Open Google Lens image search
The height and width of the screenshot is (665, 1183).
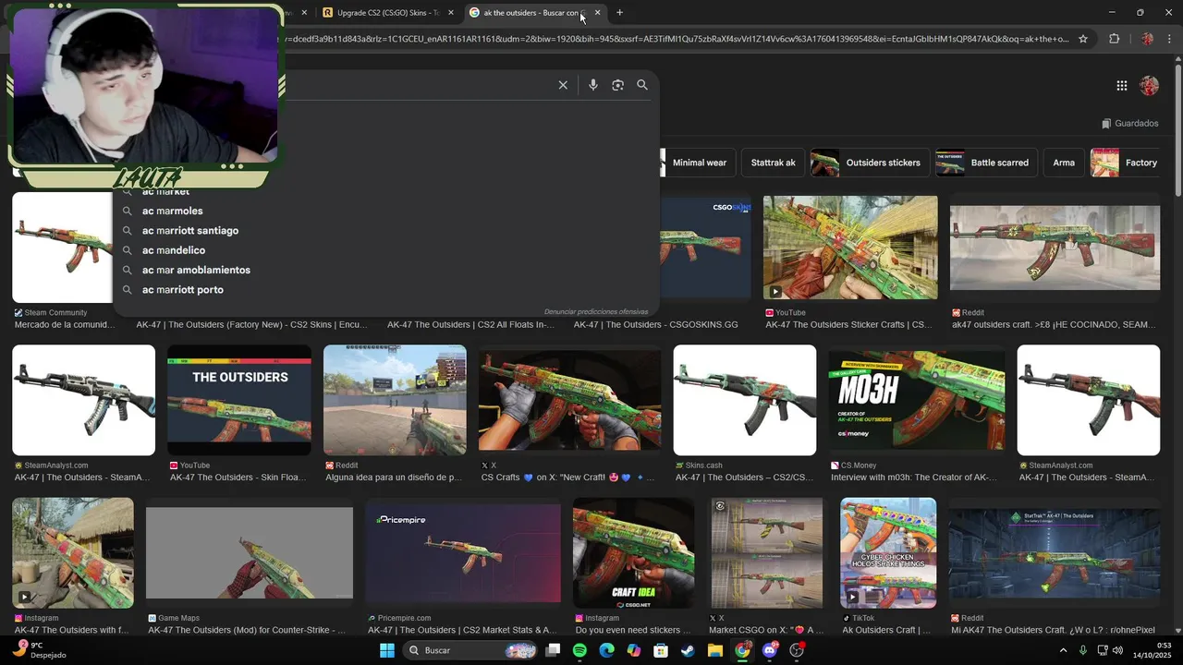click(617, 85)
